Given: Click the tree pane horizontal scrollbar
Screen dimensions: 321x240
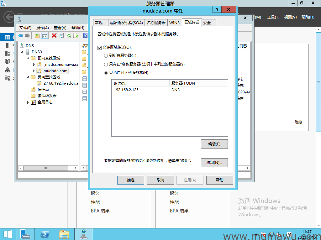Looking at the screenshot, I should click(46, 168).
